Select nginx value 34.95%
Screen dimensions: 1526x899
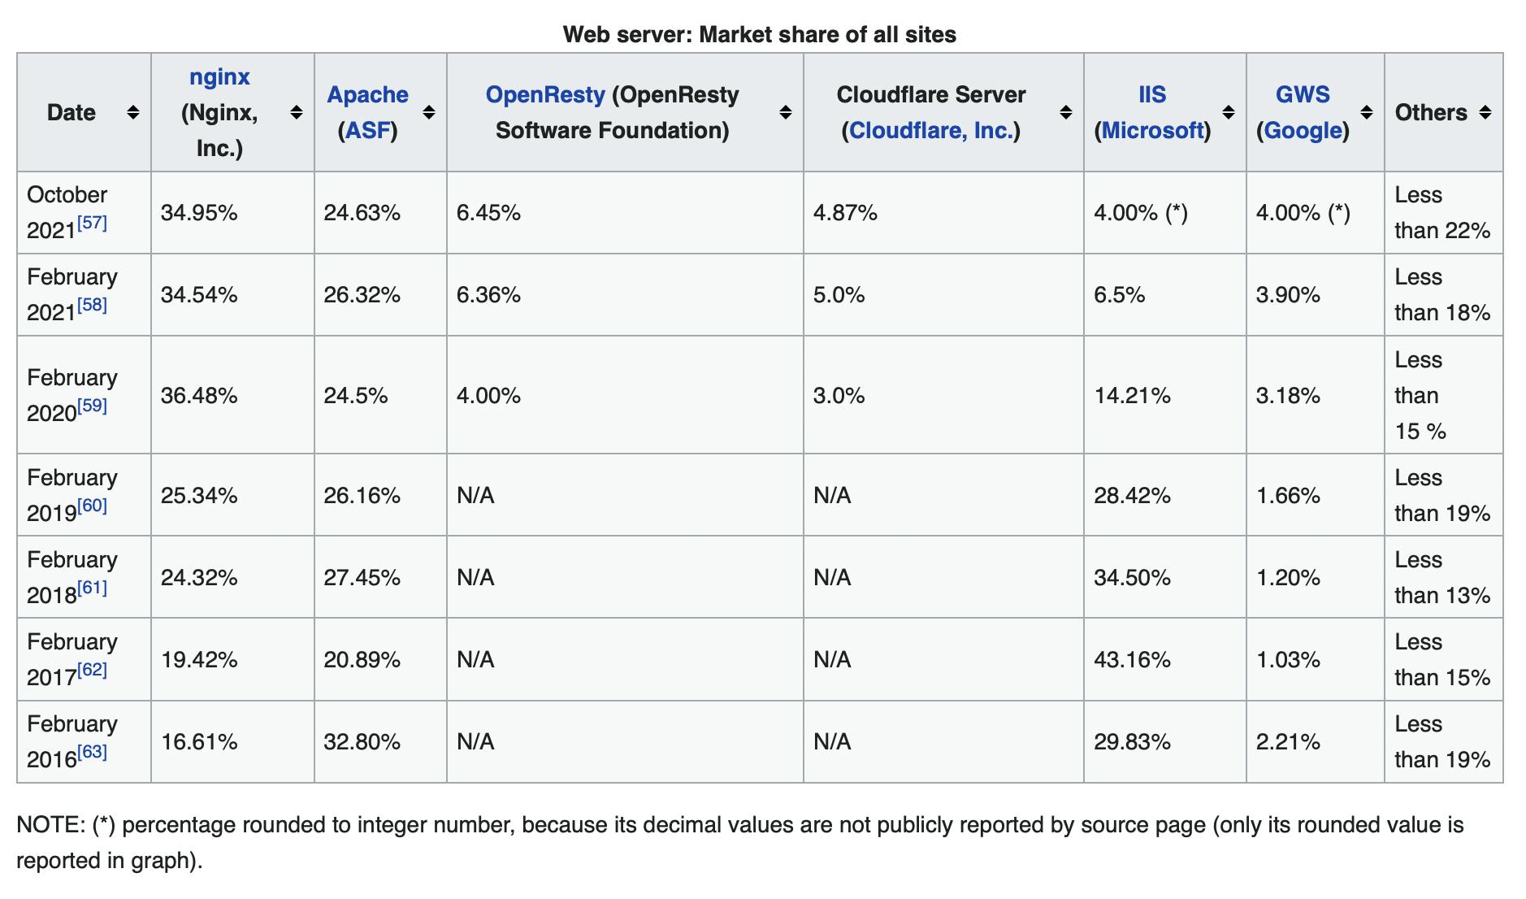pos(199,213)
